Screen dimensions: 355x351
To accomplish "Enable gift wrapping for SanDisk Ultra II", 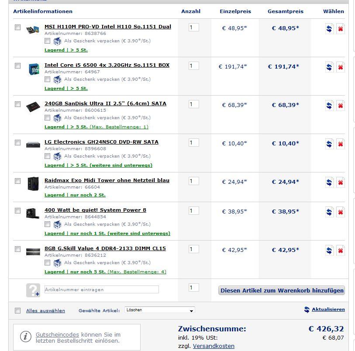I will [x=47, y=118].
